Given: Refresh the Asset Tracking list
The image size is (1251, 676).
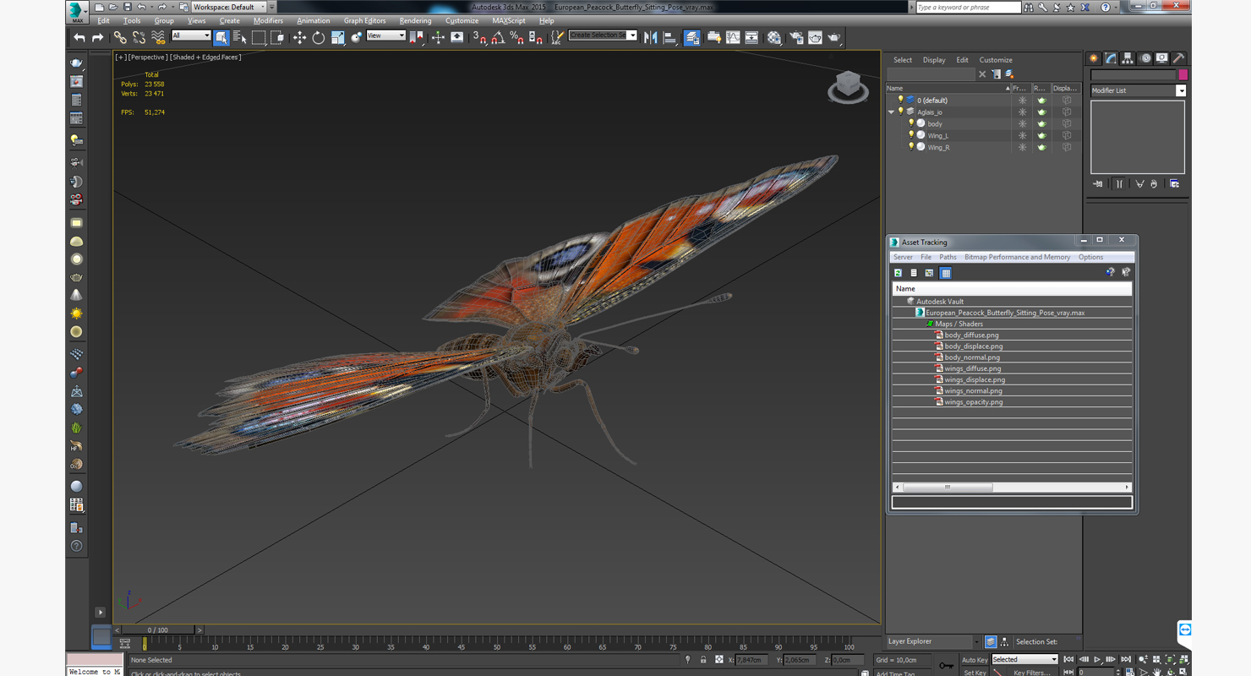Looking at the screenshot, I should [x=898, y=273].
